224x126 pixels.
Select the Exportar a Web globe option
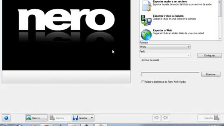(x=179, y=34)
